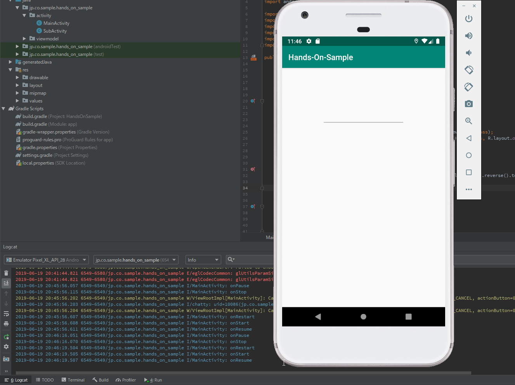Expand the androidTest package
Image resolution: width=515 pixels, height=385 pixels.
pos(17,47)
